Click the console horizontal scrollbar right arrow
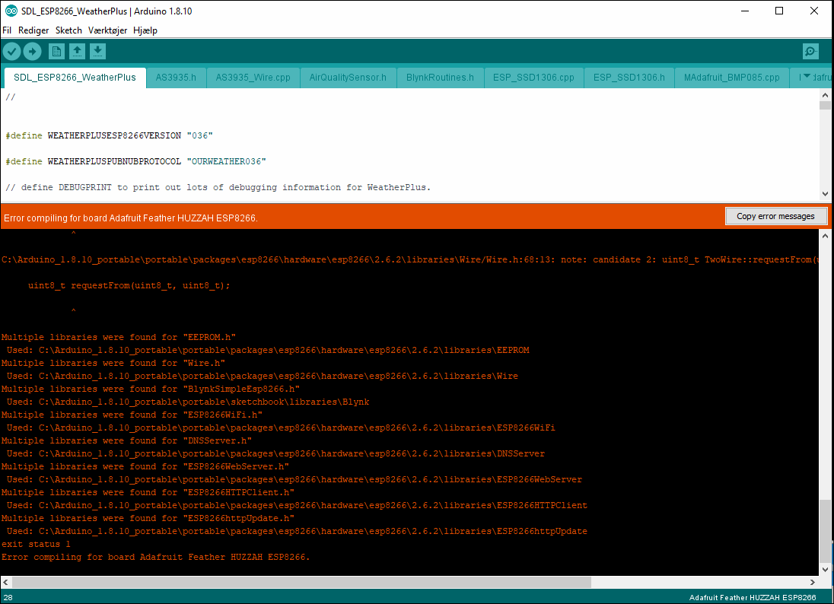834x604 pixels. click(x=812, y=582)
